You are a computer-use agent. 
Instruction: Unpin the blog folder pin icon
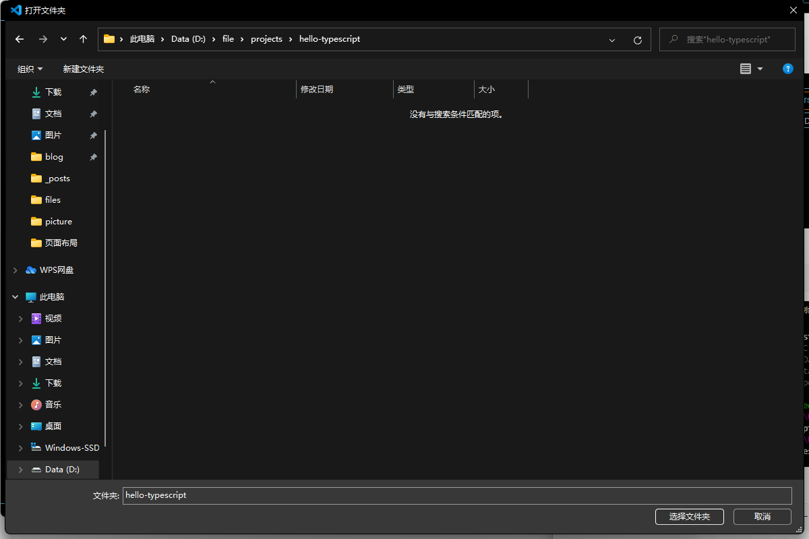click(x=94, y=157)
